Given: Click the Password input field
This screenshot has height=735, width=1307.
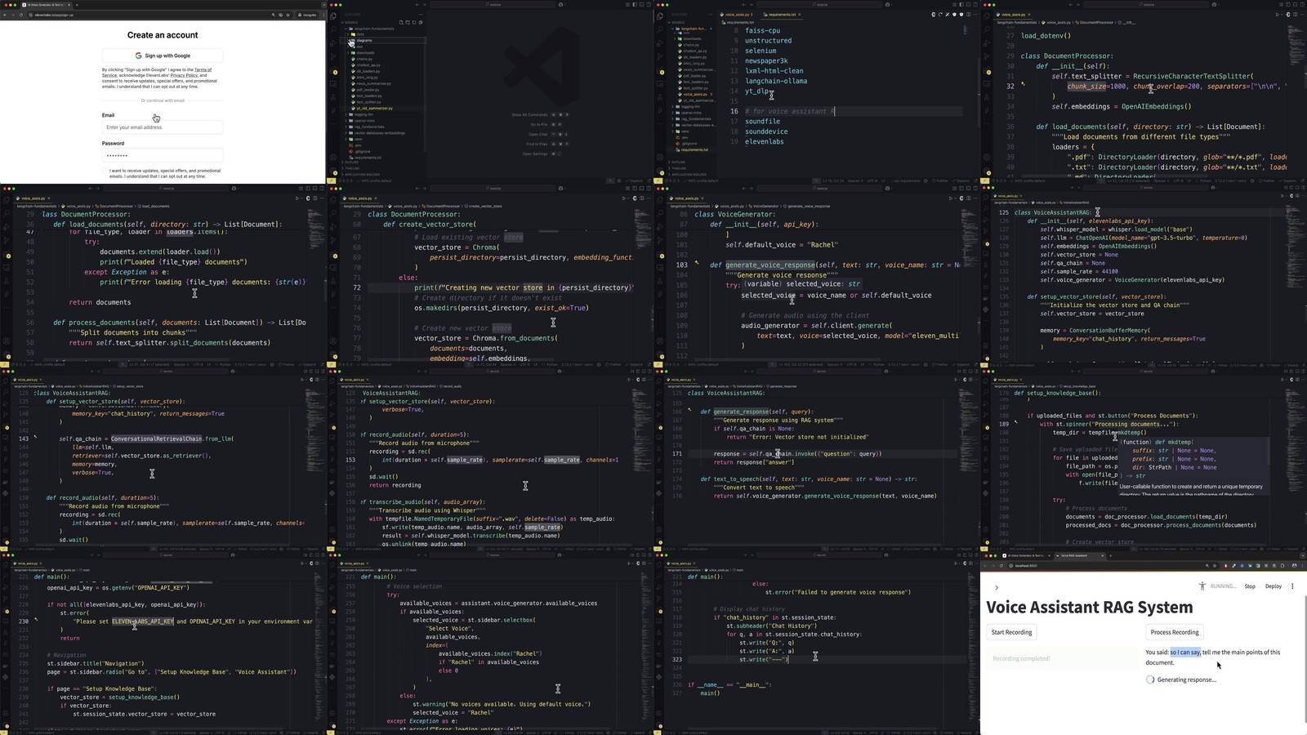Looking at the screenshot, I should point(163,155).
